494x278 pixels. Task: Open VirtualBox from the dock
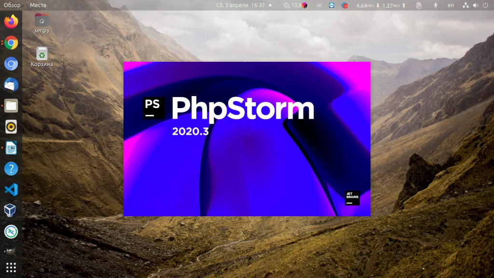tap(11, 210)
